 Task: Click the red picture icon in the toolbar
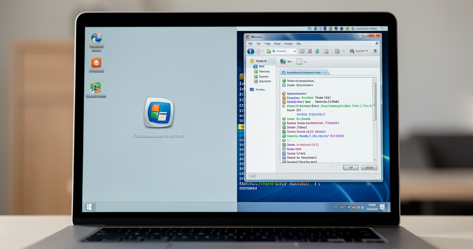336,51
